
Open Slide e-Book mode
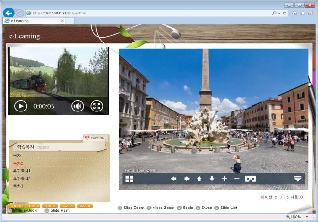pos(22,210)
